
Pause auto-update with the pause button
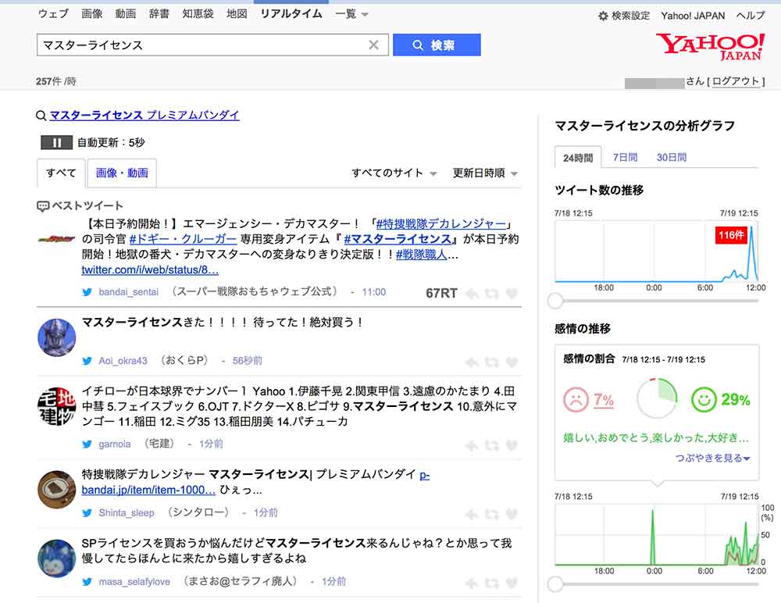tap(56, 142)
